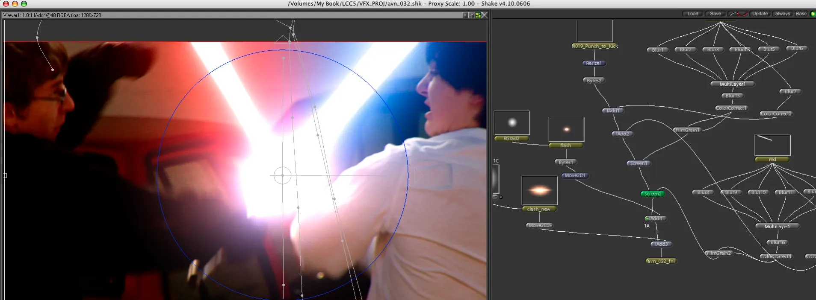Select the Blur11 node
Screen dimensions: 816x300
(786, 192)
